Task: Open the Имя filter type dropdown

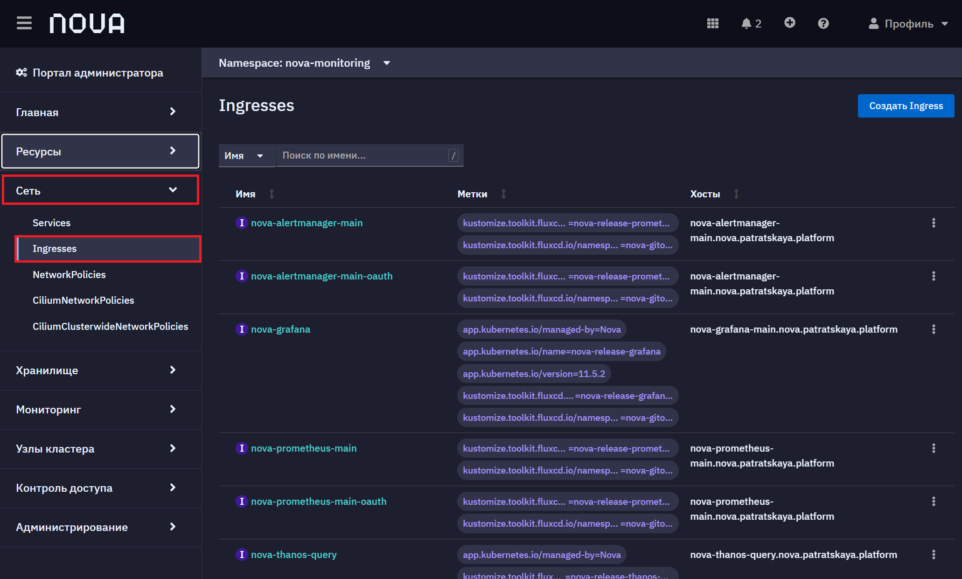Action: [247, 155]
